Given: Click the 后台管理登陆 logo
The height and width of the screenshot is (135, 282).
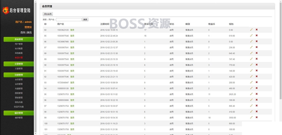Looking at the screenshot, I should tap(16, 11).
